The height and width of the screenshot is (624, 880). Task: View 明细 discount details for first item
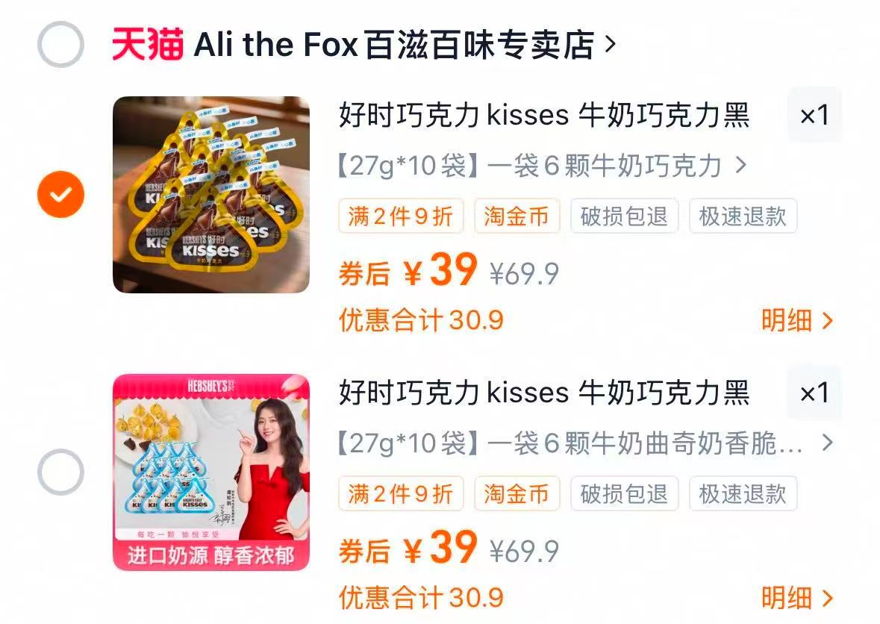click(797, 320)
